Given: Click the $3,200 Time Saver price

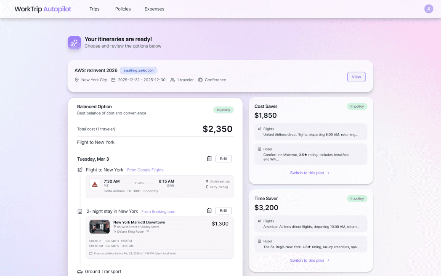Looking at the screenshot, I should pyautogui.click(x=266, y=208).
